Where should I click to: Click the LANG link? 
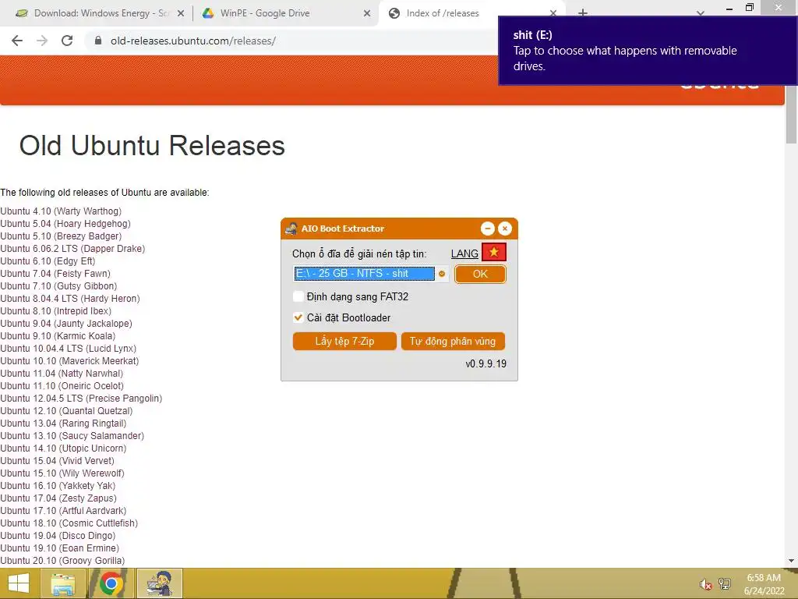click(464, 253)
